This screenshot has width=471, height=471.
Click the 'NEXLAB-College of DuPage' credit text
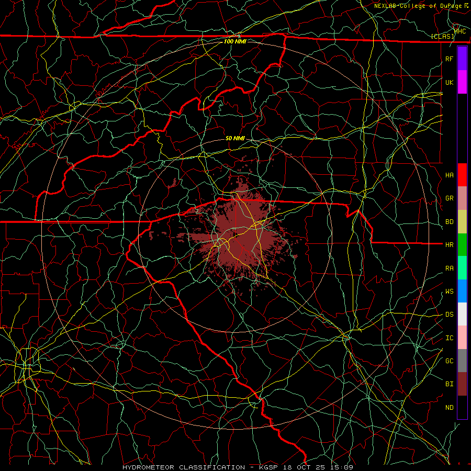(x=419, y=6)
